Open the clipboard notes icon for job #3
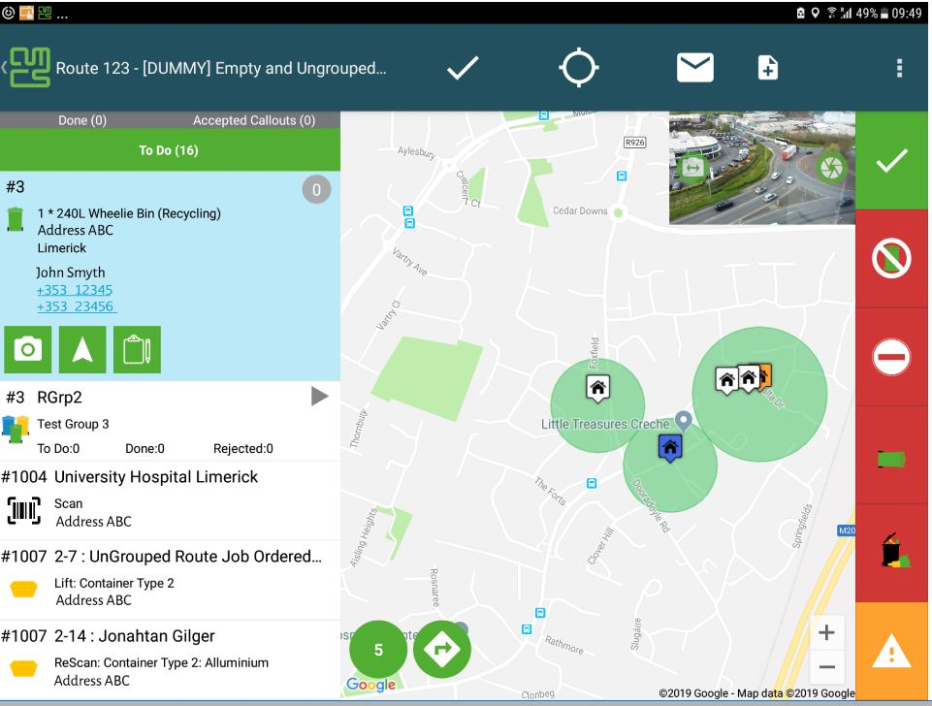 click(x=137, y=349)
